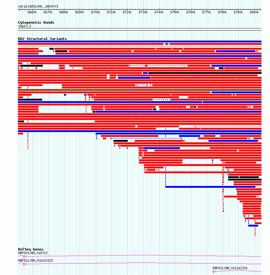Click the left arrowhead of the coordinate ruler
The height and width of the screenshot is (275, 270).
click(19, 9)
